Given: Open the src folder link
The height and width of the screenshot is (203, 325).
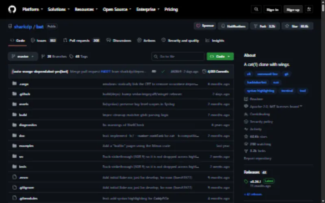Looking at the screenshot, I should pos(21,157).
